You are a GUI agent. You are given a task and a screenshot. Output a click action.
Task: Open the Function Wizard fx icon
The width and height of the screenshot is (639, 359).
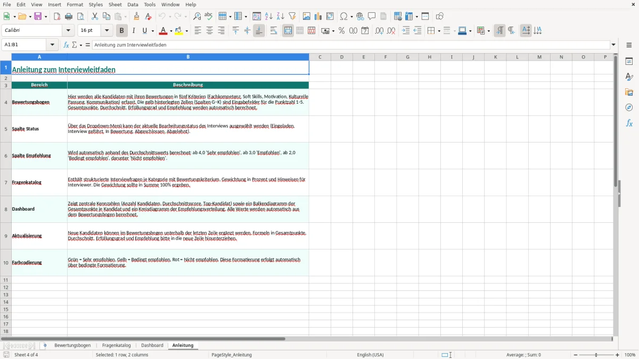pos(67,45)
